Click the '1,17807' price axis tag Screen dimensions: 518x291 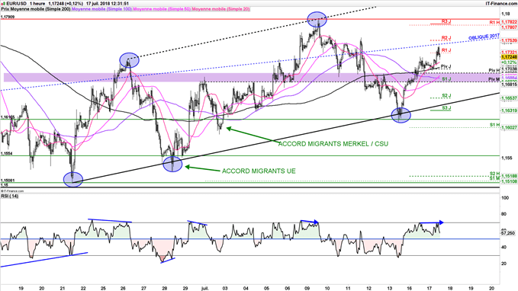(509, 27)
